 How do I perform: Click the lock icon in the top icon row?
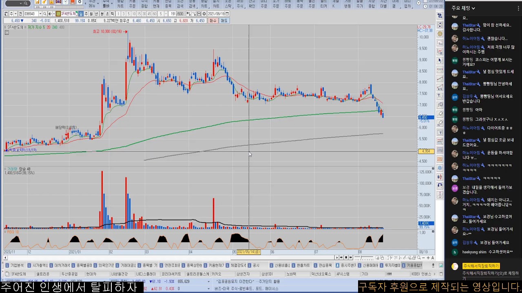coord(51,2)
